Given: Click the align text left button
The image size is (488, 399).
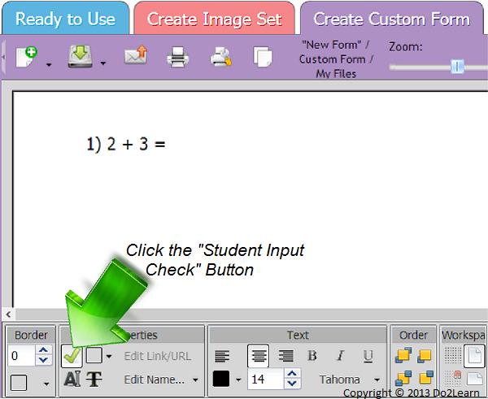Looking at the screenshot, I should click(222, 356).
